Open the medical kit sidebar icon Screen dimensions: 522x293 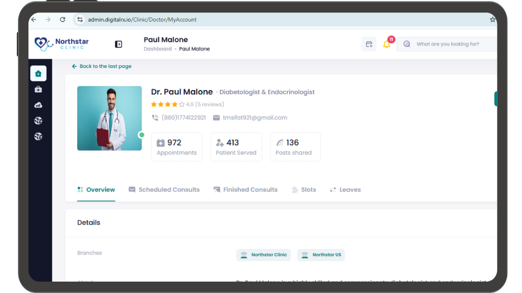38,89
